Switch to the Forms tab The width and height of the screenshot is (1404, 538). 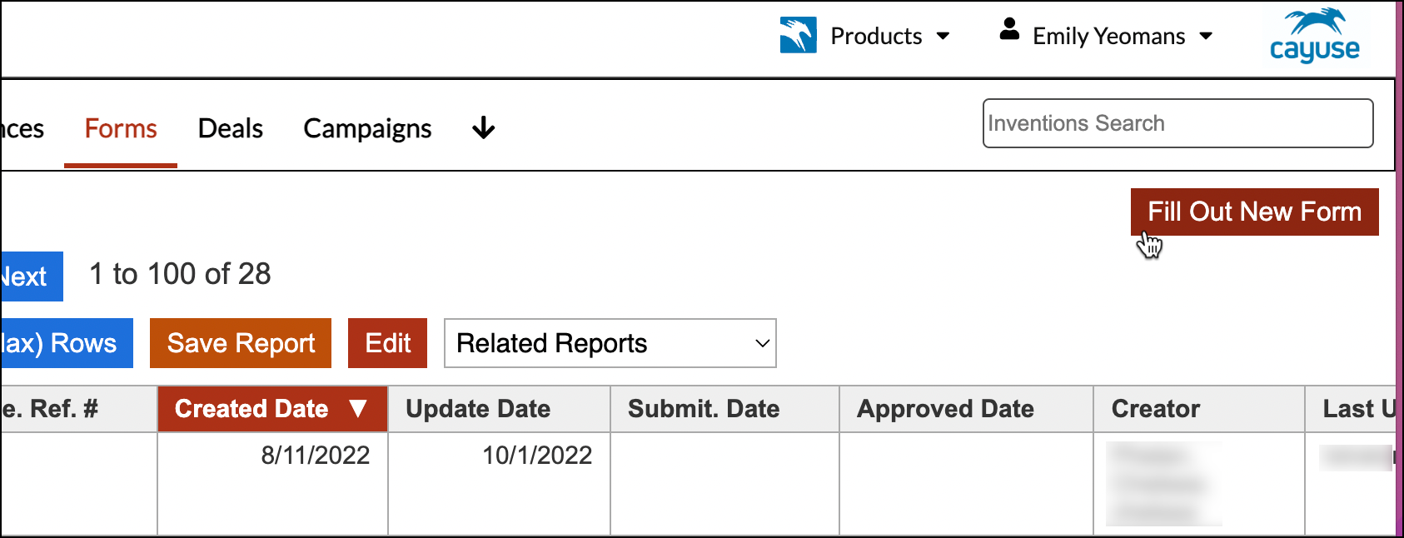click(x=121, y=128)
